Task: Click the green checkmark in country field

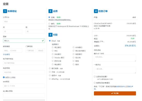Action: [43, 41]
